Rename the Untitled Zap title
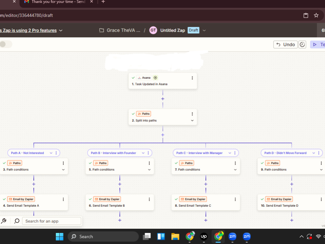This screenshot has width=325, height=244. click(173, 30)
